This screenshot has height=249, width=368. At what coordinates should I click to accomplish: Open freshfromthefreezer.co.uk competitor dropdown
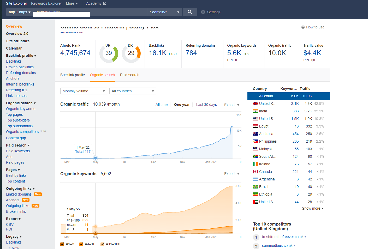pyautogui.click(x=305, y=237)
